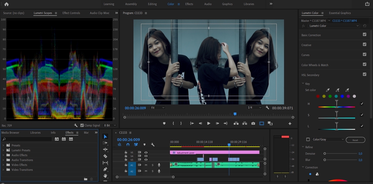The image size is (373, 184).
Task: Open Program monitor wrench settings
Action: (267, 108)
